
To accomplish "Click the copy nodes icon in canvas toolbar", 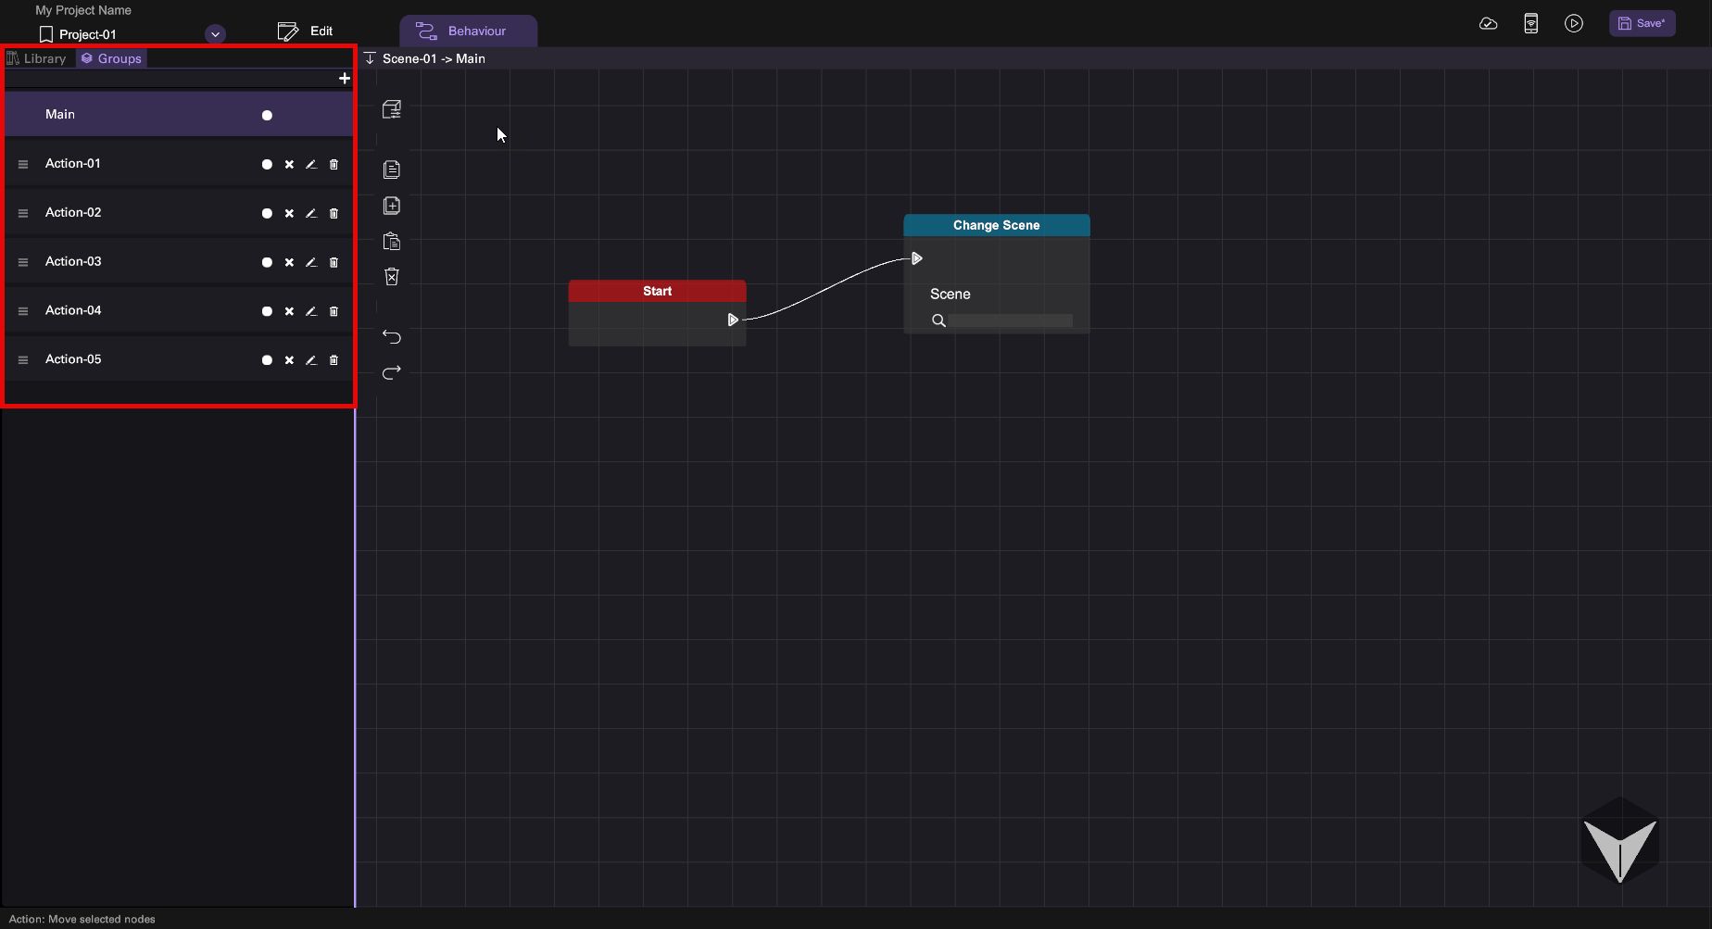I will point(392,169).
